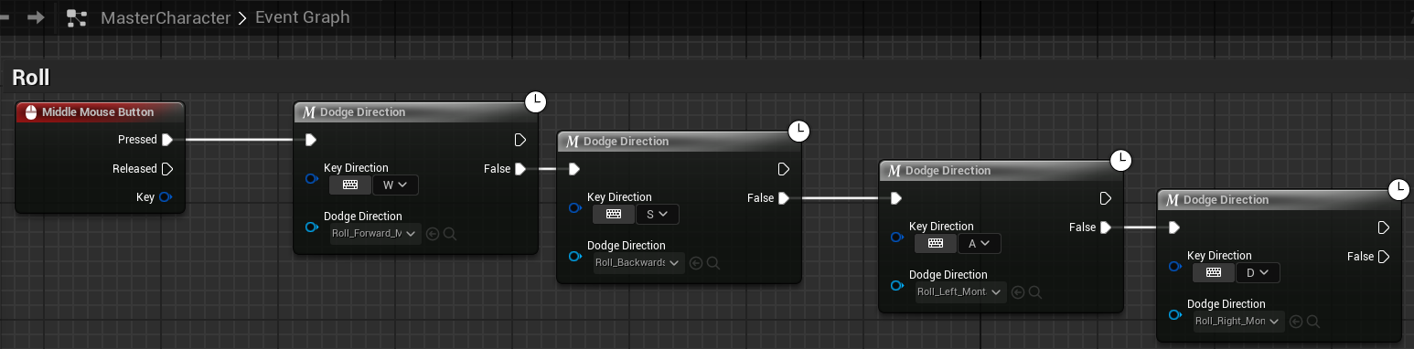
Task: Click the top exec output pin of the D Dodge node
Action: (1384, 227)
